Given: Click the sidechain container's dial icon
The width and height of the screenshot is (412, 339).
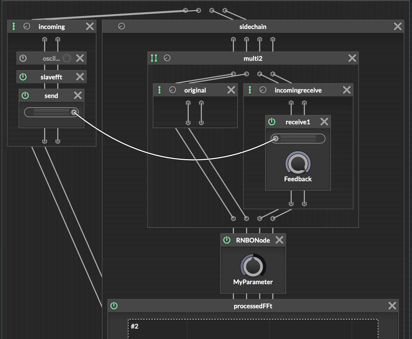Looking at the screenshot, I should 122,26.
